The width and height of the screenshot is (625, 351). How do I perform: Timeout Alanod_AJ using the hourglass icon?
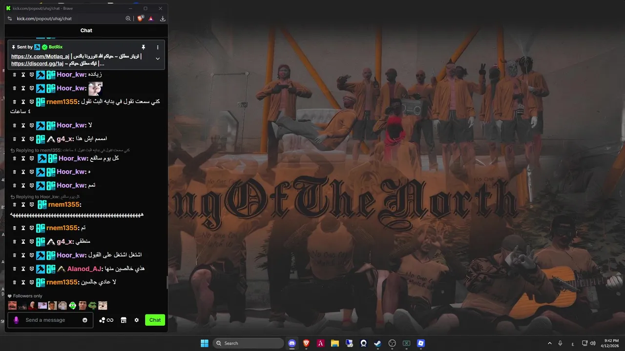tap(23, 269)
